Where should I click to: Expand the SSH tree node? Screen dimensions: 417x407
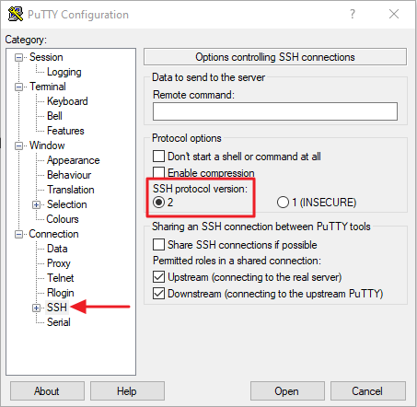coord(36,308)
